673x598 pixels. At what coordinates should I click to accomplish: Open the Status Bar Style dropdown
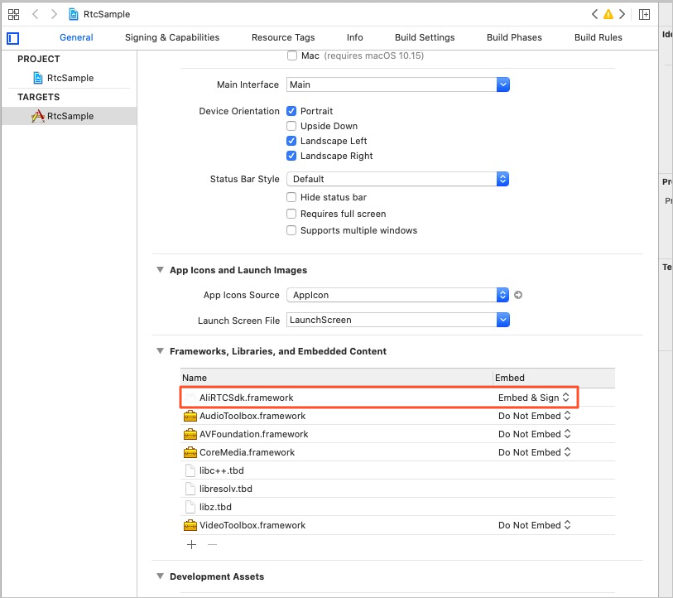[398, 179]
